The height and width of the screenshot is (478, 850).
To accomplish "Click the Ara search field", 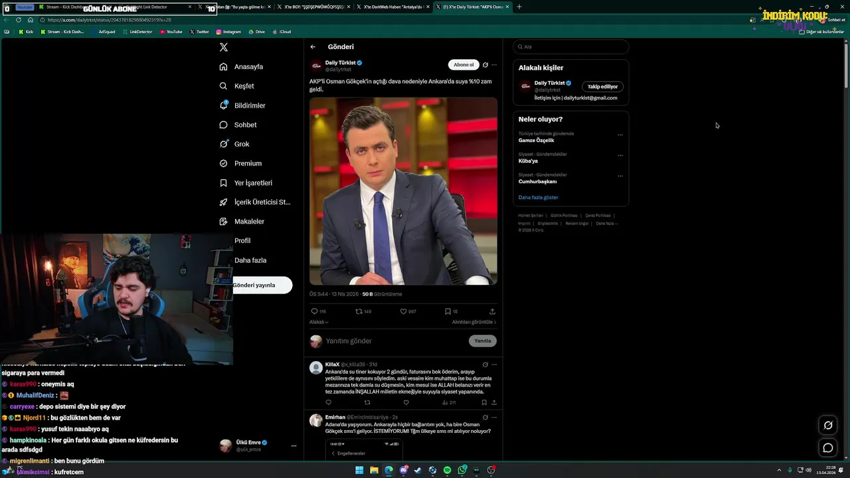I will click(571, 47).
